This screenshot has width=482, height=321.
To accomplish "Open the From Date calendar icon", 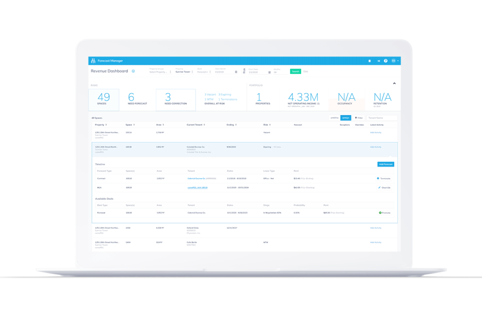I will coord(269,72).
